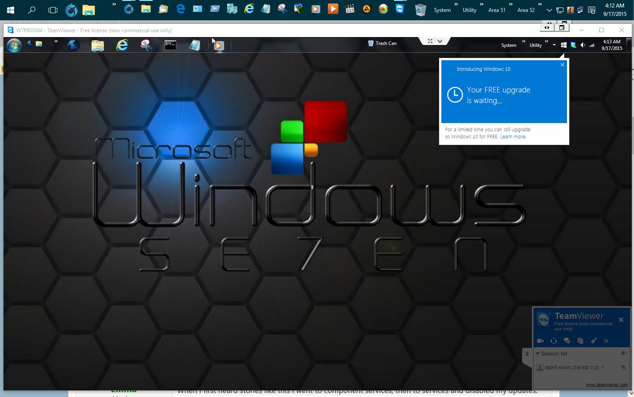Open TeamViewer file box icon

tap(580, 341)
